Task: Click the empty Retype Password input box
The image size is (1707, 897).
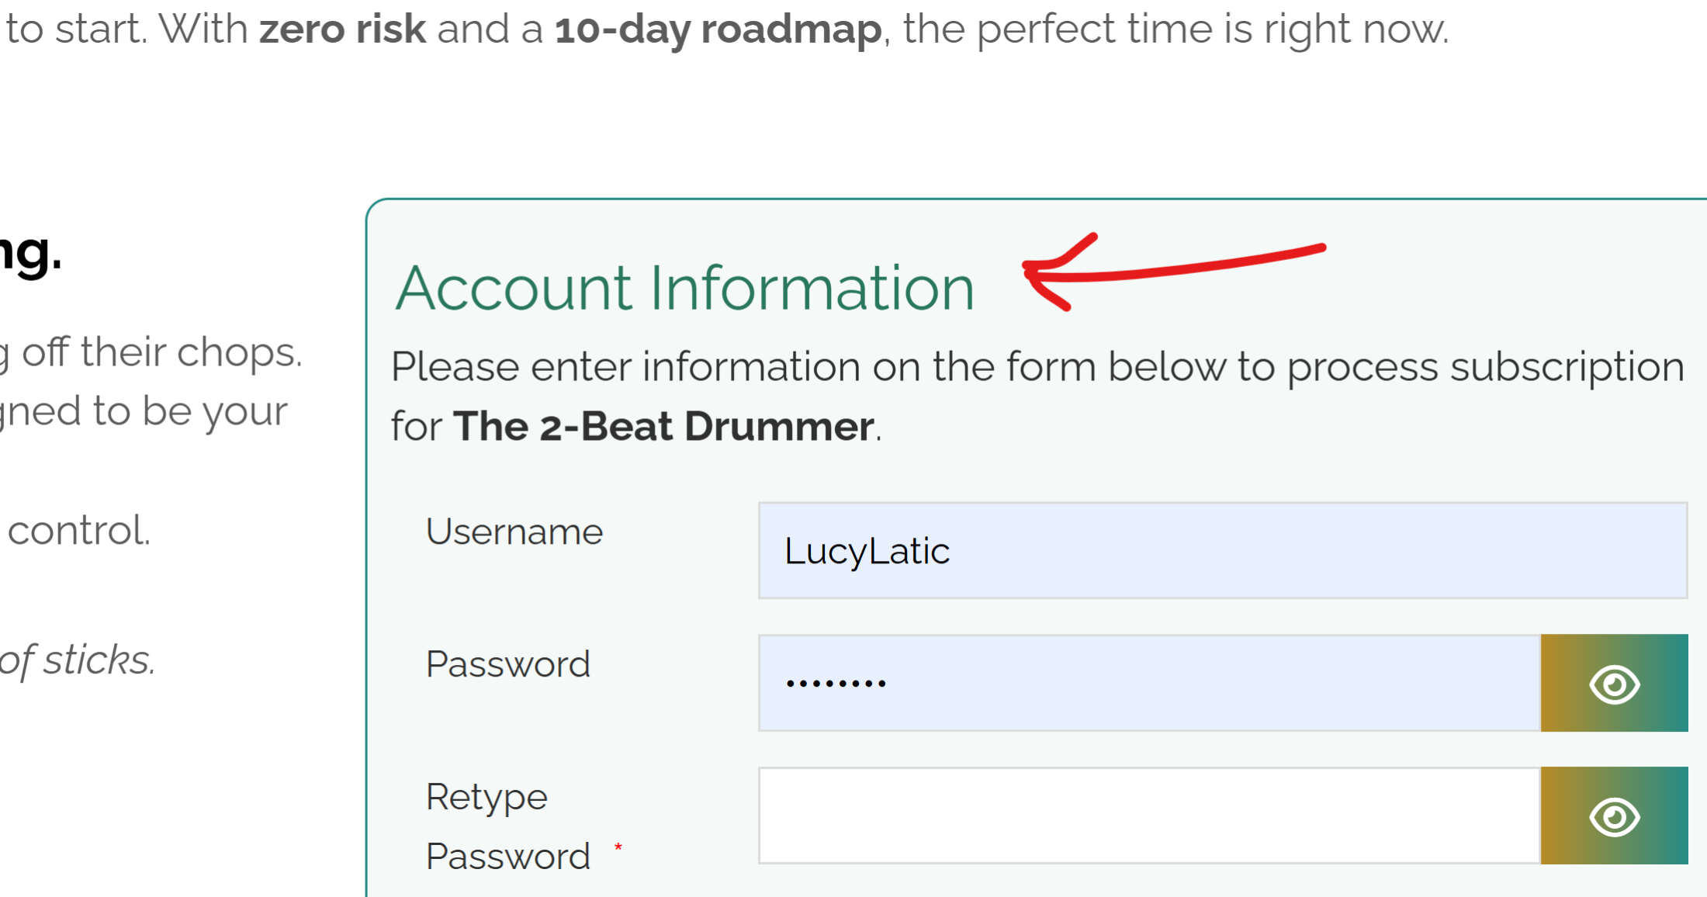Action: 1148,816
